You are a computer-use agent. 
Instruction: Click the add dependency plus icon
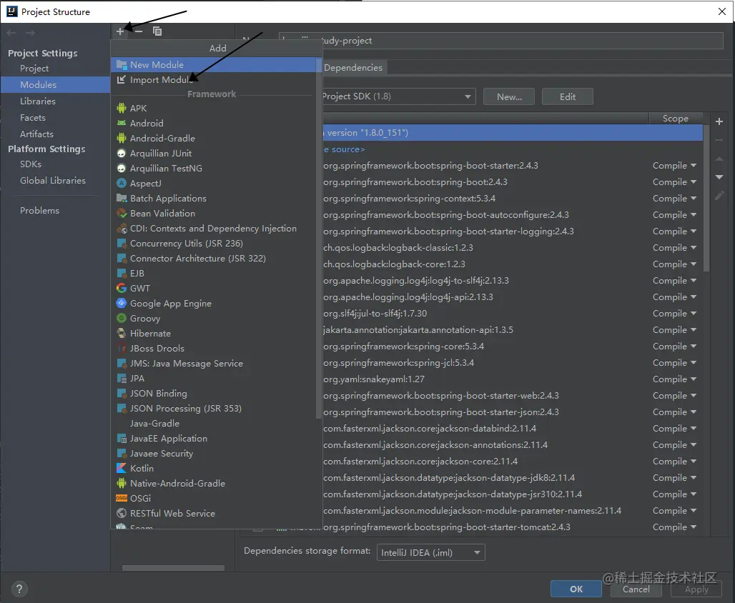719,121
